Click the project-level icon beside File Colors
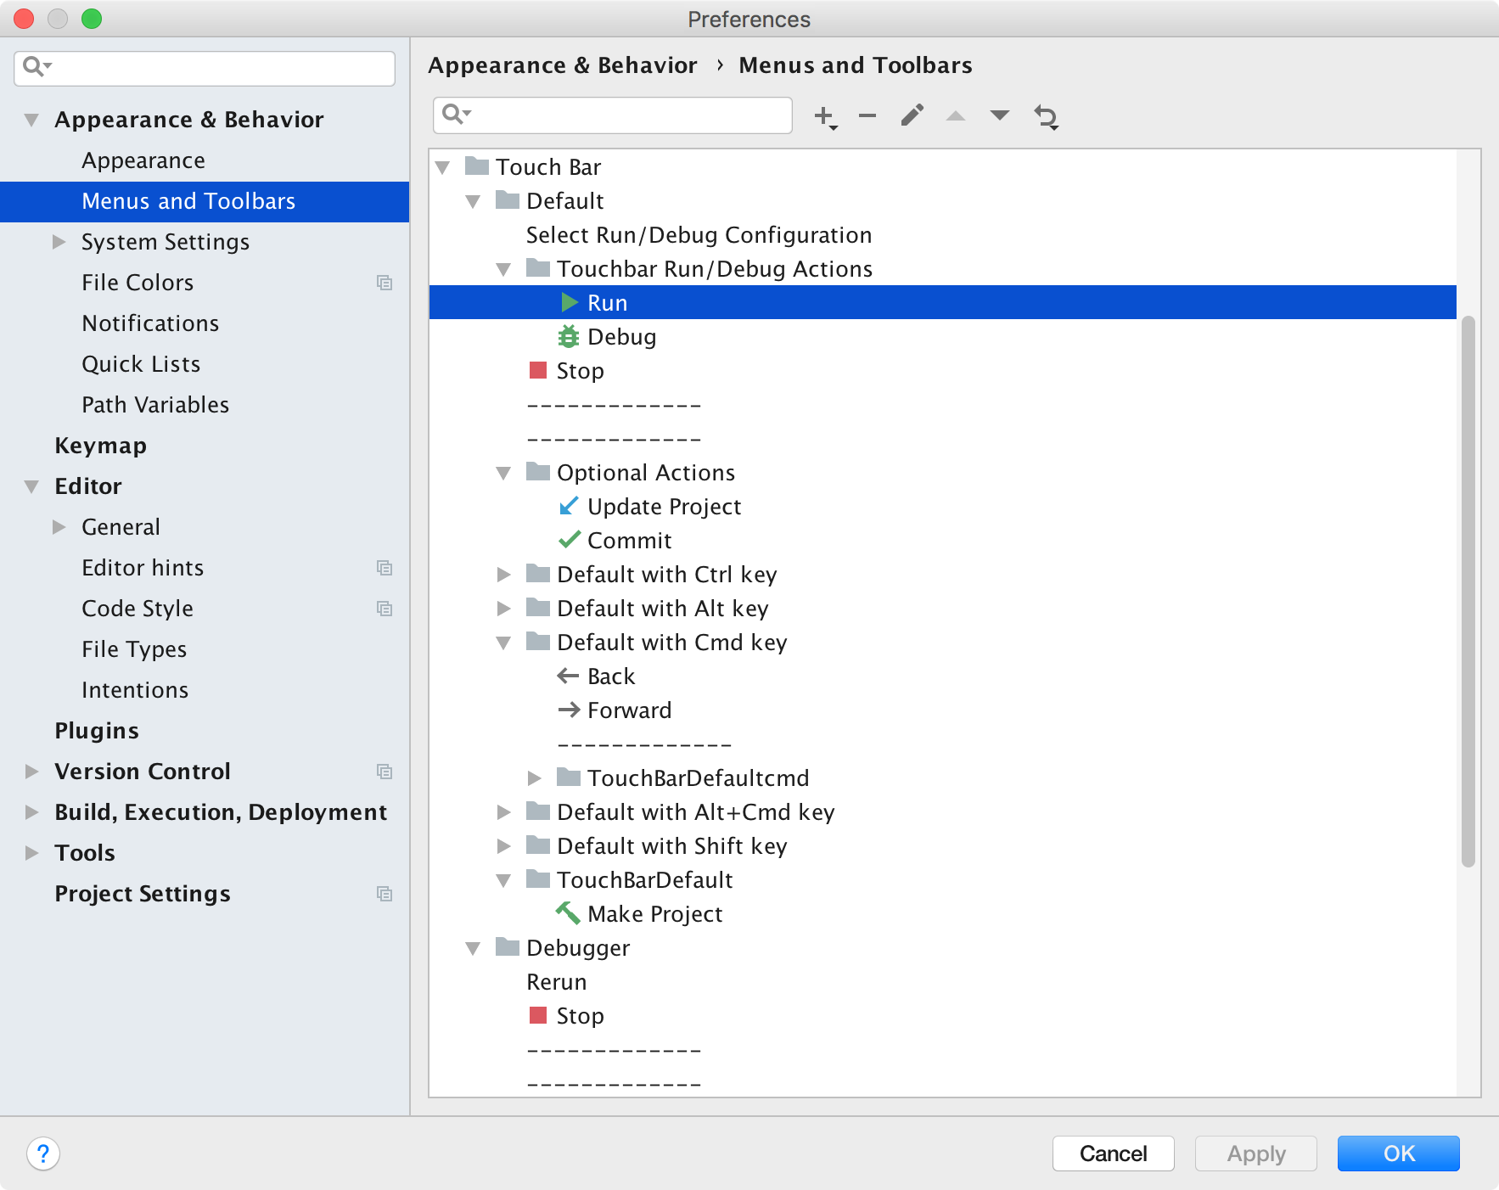1499x1190 pixels. click(385, 283)
